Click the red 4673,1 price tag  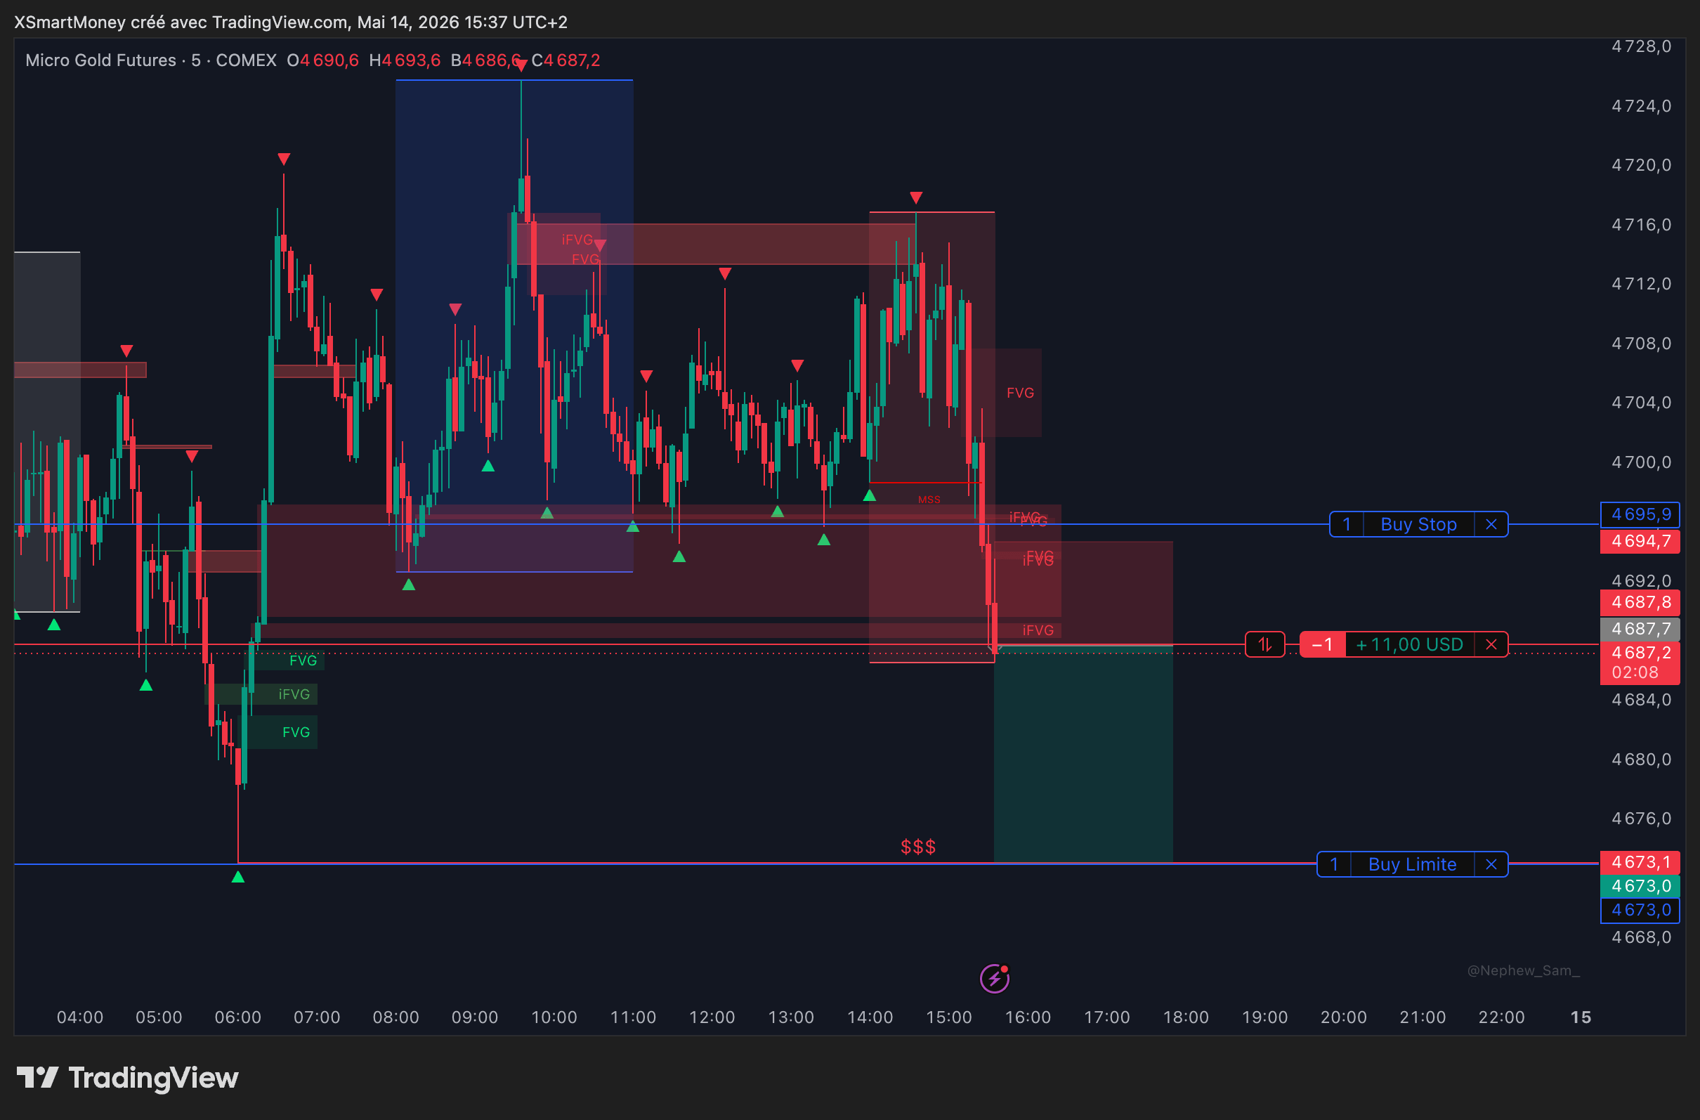pyautogui.click(x=1640, y=862)
